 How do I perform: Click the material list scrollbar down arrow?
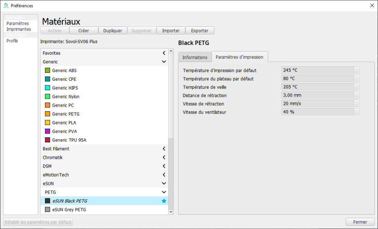pos(171,212)
